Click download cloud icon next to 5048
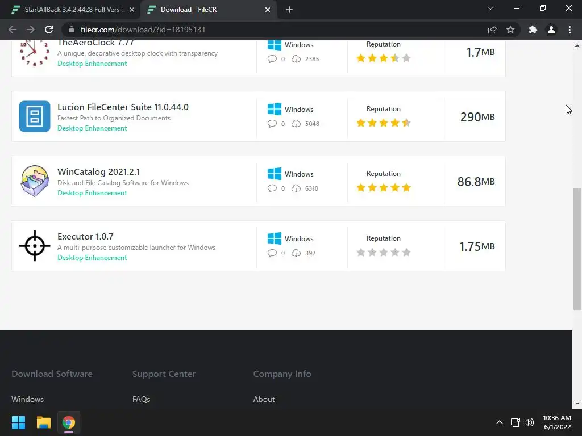This screenshot has height=436, width=582. [x=296, y=123]
